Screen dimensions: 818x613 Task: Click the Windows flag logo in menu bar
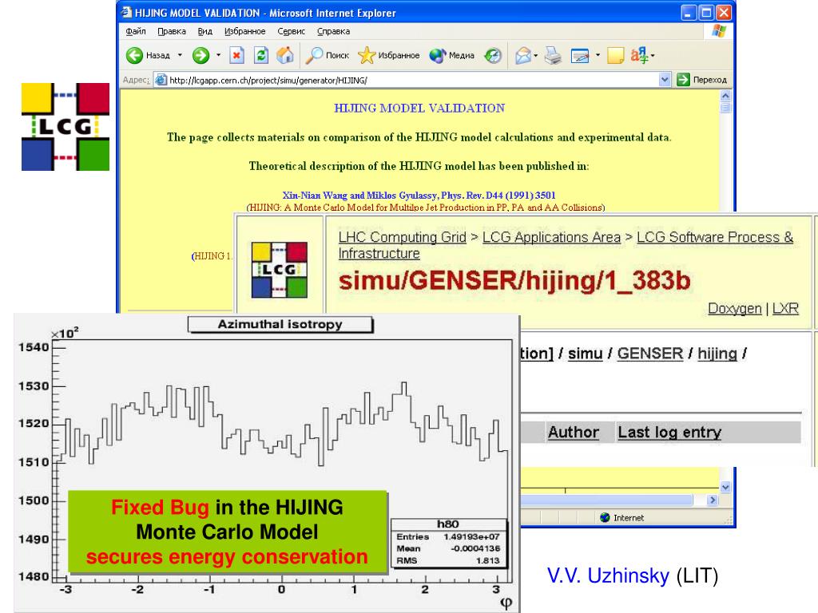[719, 31]
